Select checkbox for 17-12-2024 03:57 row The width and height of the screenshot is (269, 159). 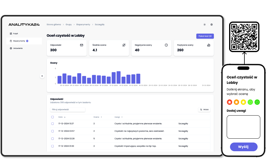pyautogui.click(x=52, y=131)
